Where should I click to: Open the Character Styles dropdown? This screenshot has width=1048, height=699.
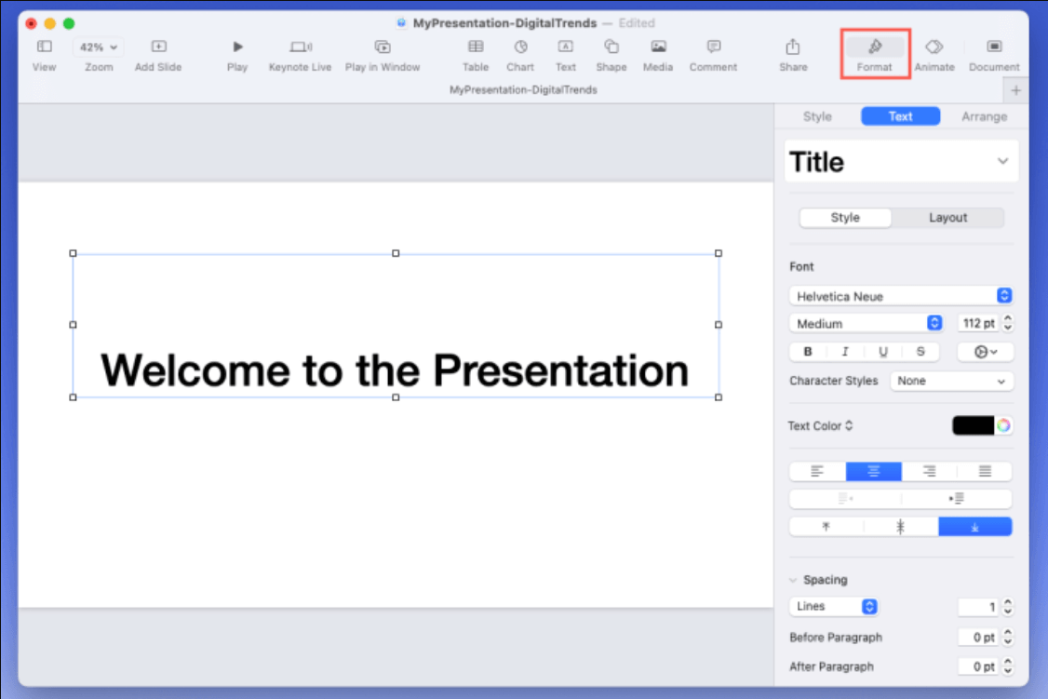(951, 381)
